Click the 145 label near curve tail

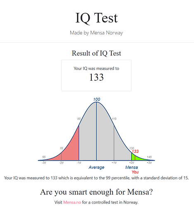pos(149,157)
